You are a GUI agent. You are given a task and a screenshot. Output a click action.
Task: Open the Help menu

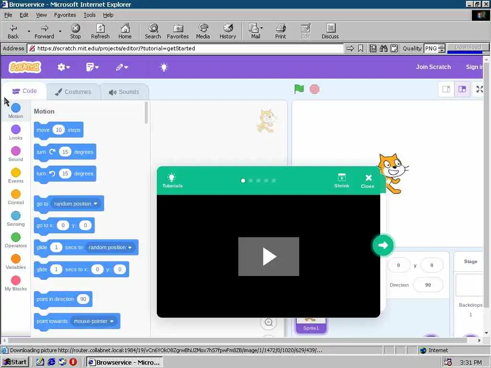[108, 15]
